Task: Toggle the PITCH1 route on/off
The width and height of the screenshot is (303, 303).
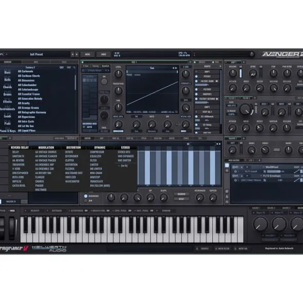Action: 196,76
